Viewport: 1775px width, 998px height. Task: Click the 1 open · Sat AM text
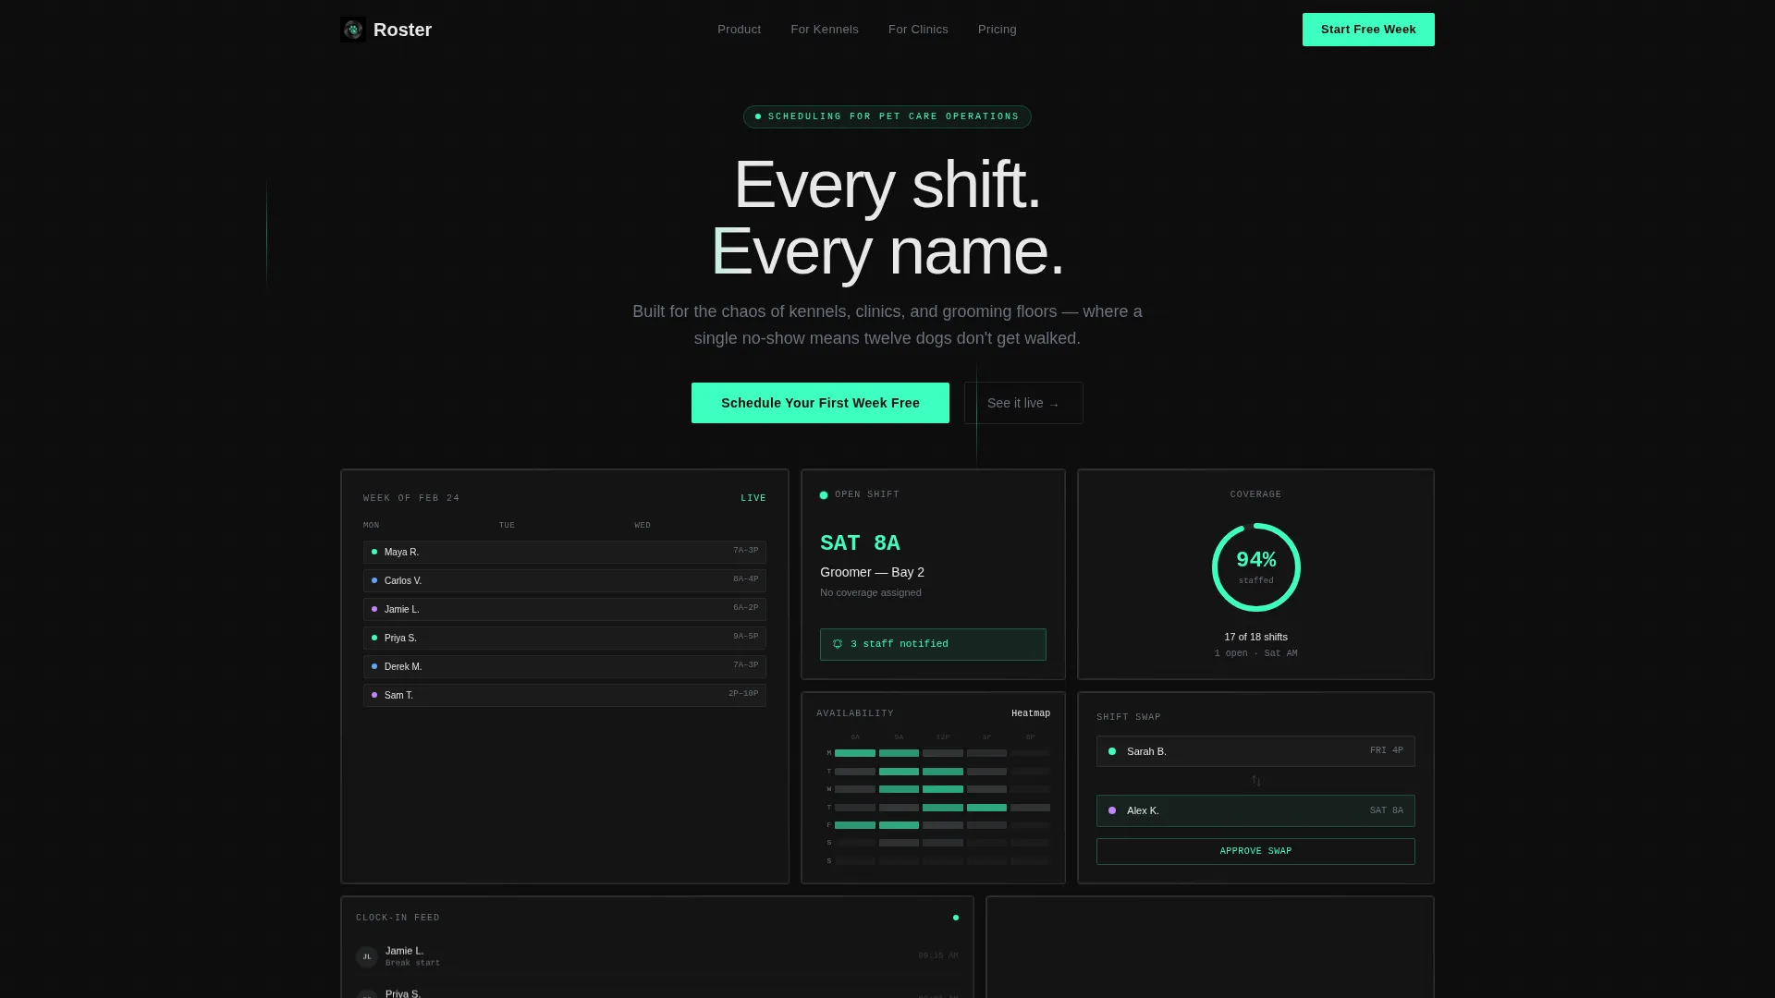[x=1255, y=653]
